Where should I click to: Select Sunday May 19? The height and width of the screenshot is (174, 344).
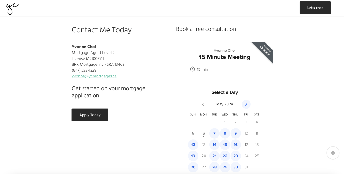tap(193, 156)
